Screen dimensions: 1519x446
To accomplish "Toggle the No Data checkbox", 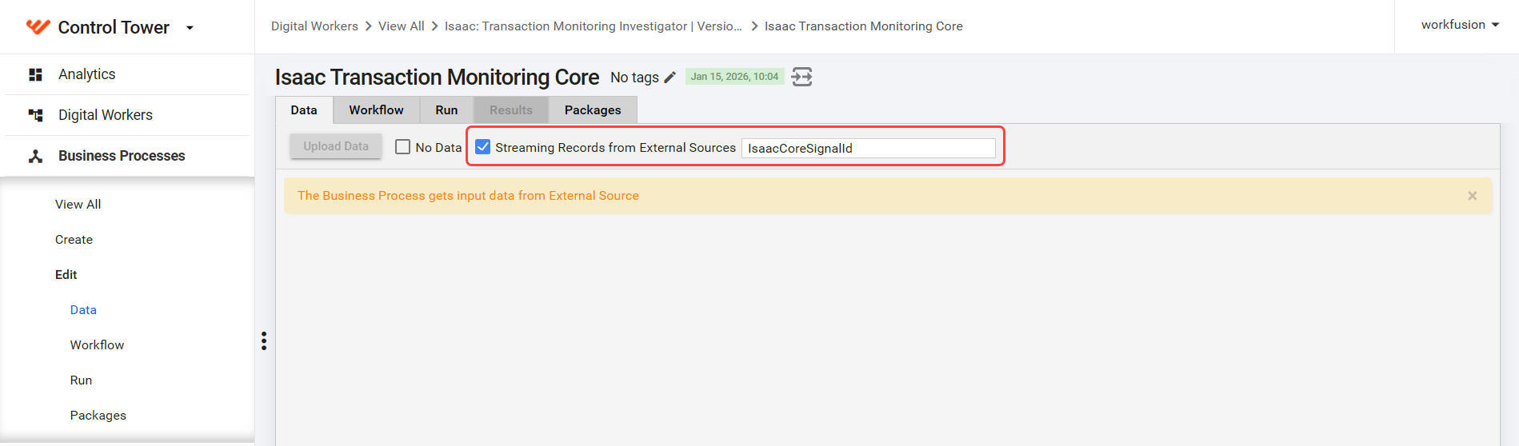I will coord(403,147).
